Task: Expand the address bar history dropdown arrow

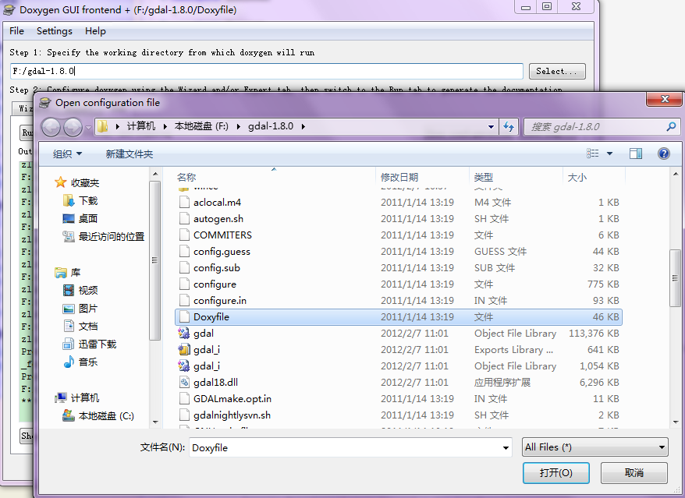Action: [491, 127]
